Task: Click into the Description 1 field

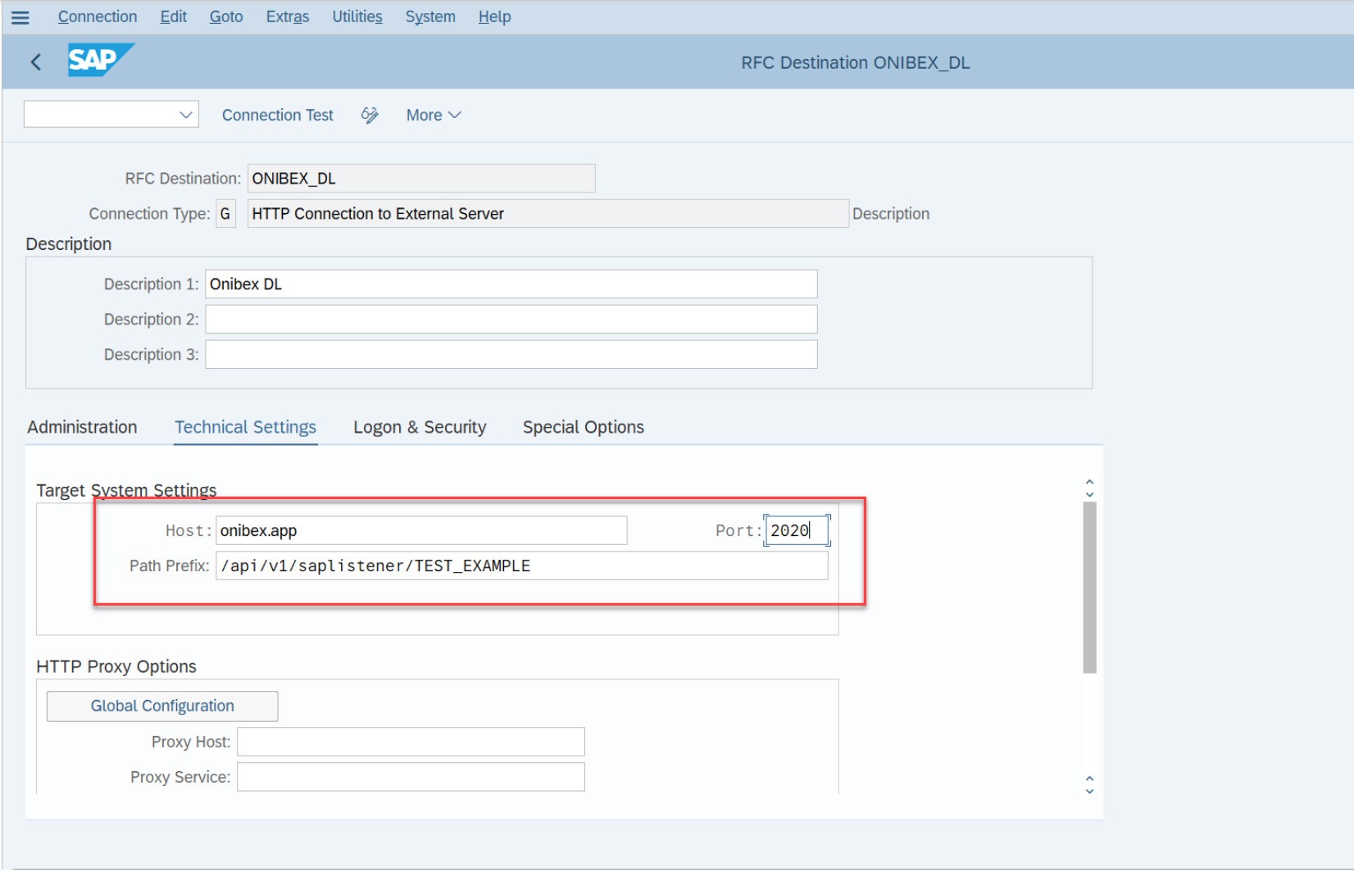Action: (511, 284)
